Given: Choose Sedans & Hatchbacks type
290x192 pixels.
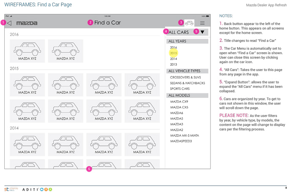Looking at the screenshot, I should pos(188,83).
